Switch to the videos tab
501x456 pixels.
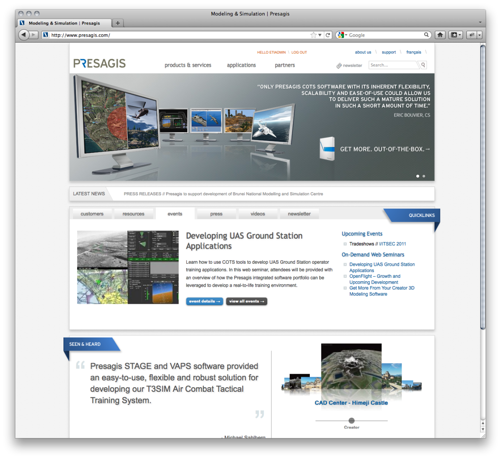point(258,214)
